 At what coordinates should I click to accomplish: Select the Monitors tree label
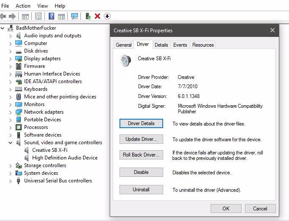coord(34,104)
